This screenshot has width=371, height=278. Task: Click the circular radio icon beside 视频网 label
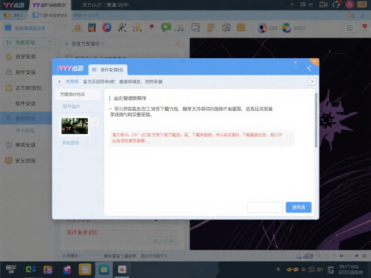pos(59,81)
